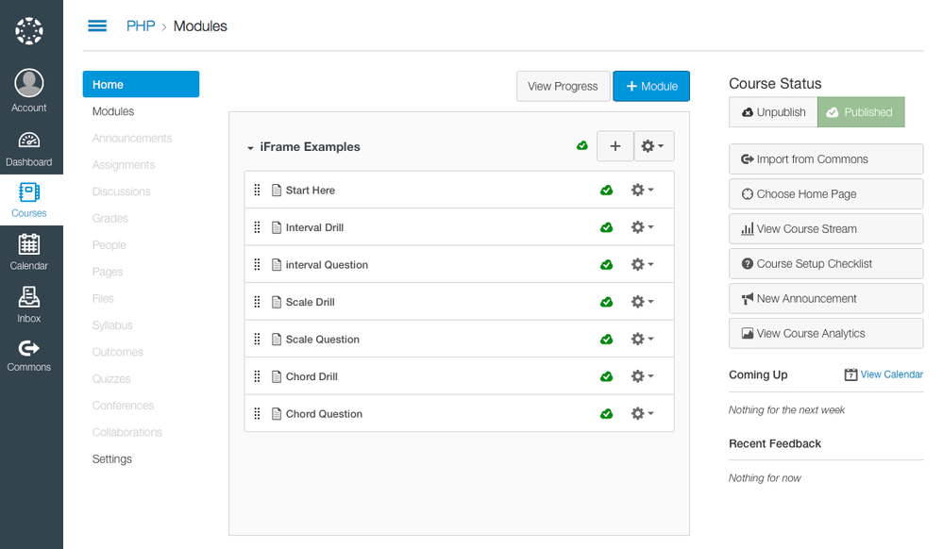Open Settings in course navigation
The image size is (943, 549).
pos(112,459)
